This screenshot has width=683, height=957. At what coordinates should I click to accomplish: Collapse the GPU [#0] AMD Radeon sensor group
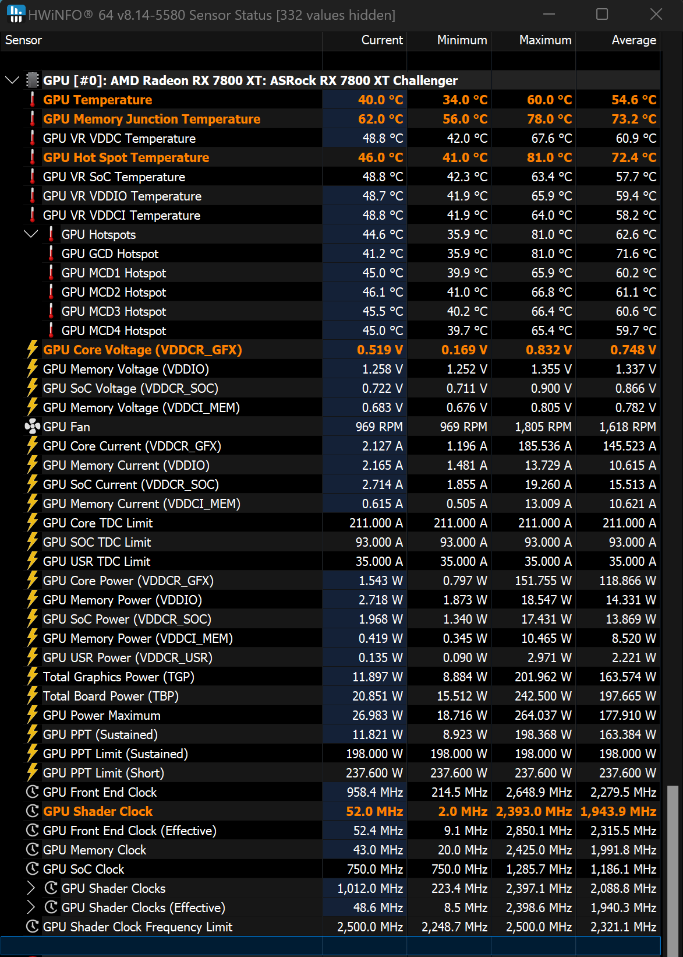click(x=12, y=80)
